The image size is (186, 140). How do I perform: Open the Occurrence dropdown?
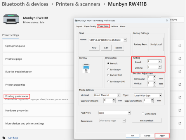124,121
